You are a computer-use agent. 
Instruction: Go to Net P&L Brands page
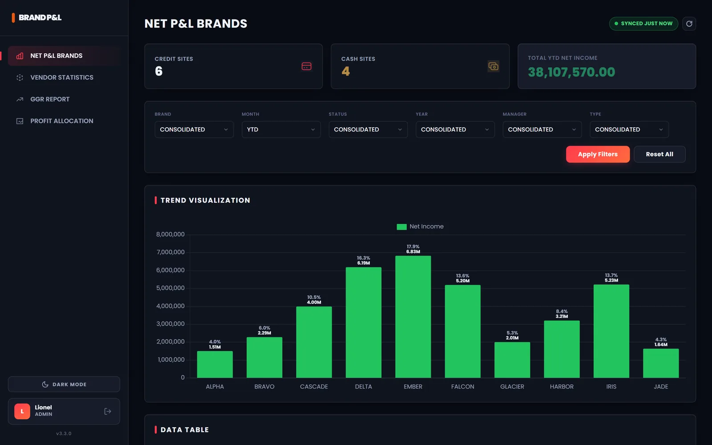coord(64,56)
